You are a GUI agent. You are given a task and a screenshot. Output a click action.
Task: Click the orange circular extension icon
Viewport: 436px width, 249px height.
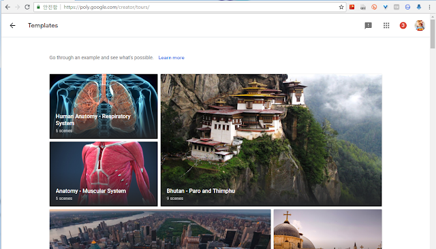tap(374, 7)
